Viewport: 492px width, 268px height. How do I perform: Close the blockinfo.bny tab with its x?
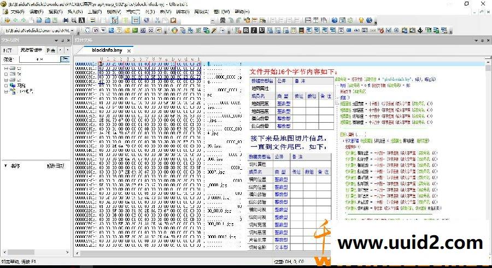[x=129, y=50]
